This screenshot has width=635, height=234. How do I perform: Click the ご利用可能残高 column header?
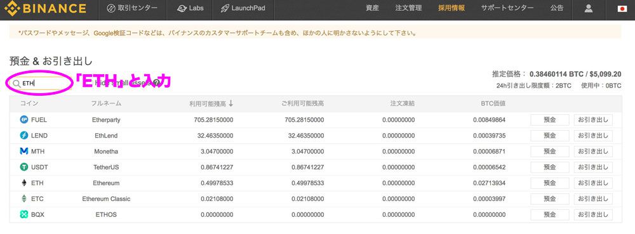coord(302,103)
